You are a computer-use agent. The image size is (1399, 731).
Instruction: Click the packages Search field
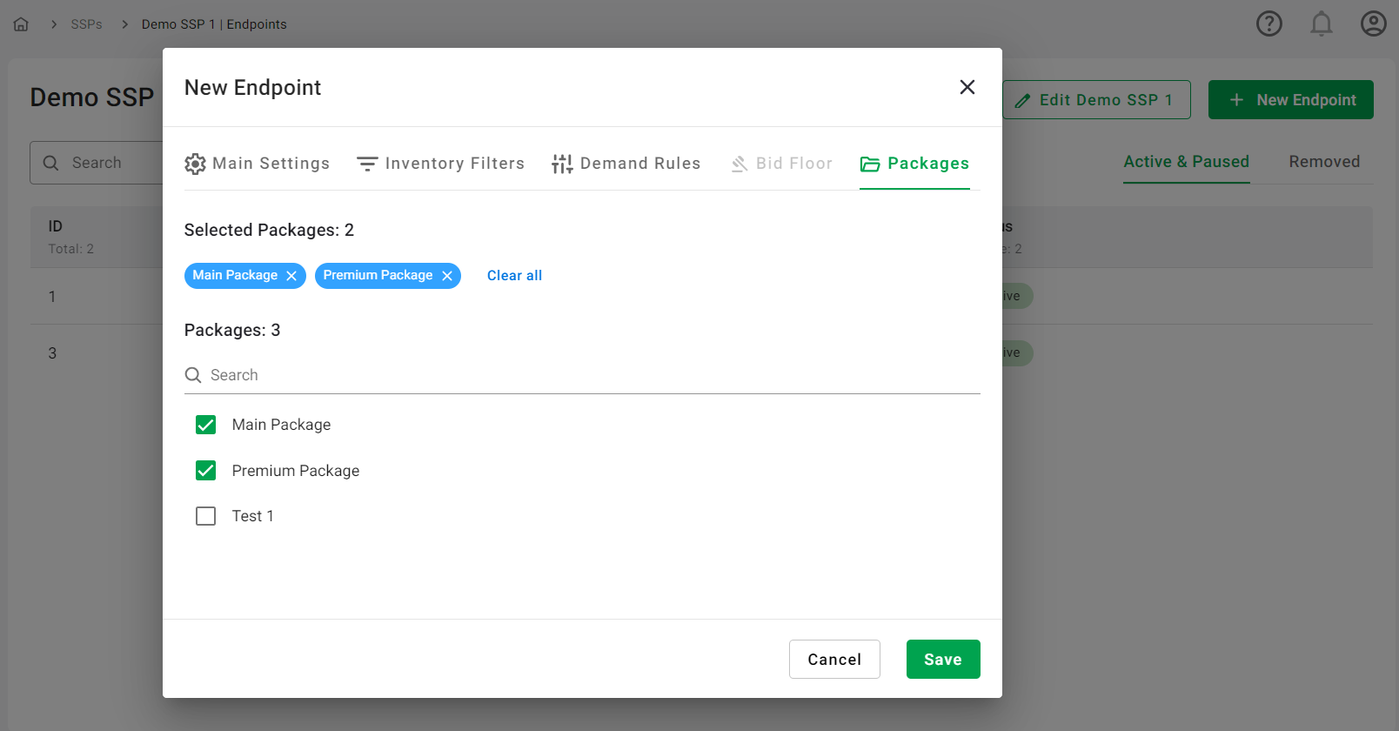pyautogui.click(x=581, y=375)
